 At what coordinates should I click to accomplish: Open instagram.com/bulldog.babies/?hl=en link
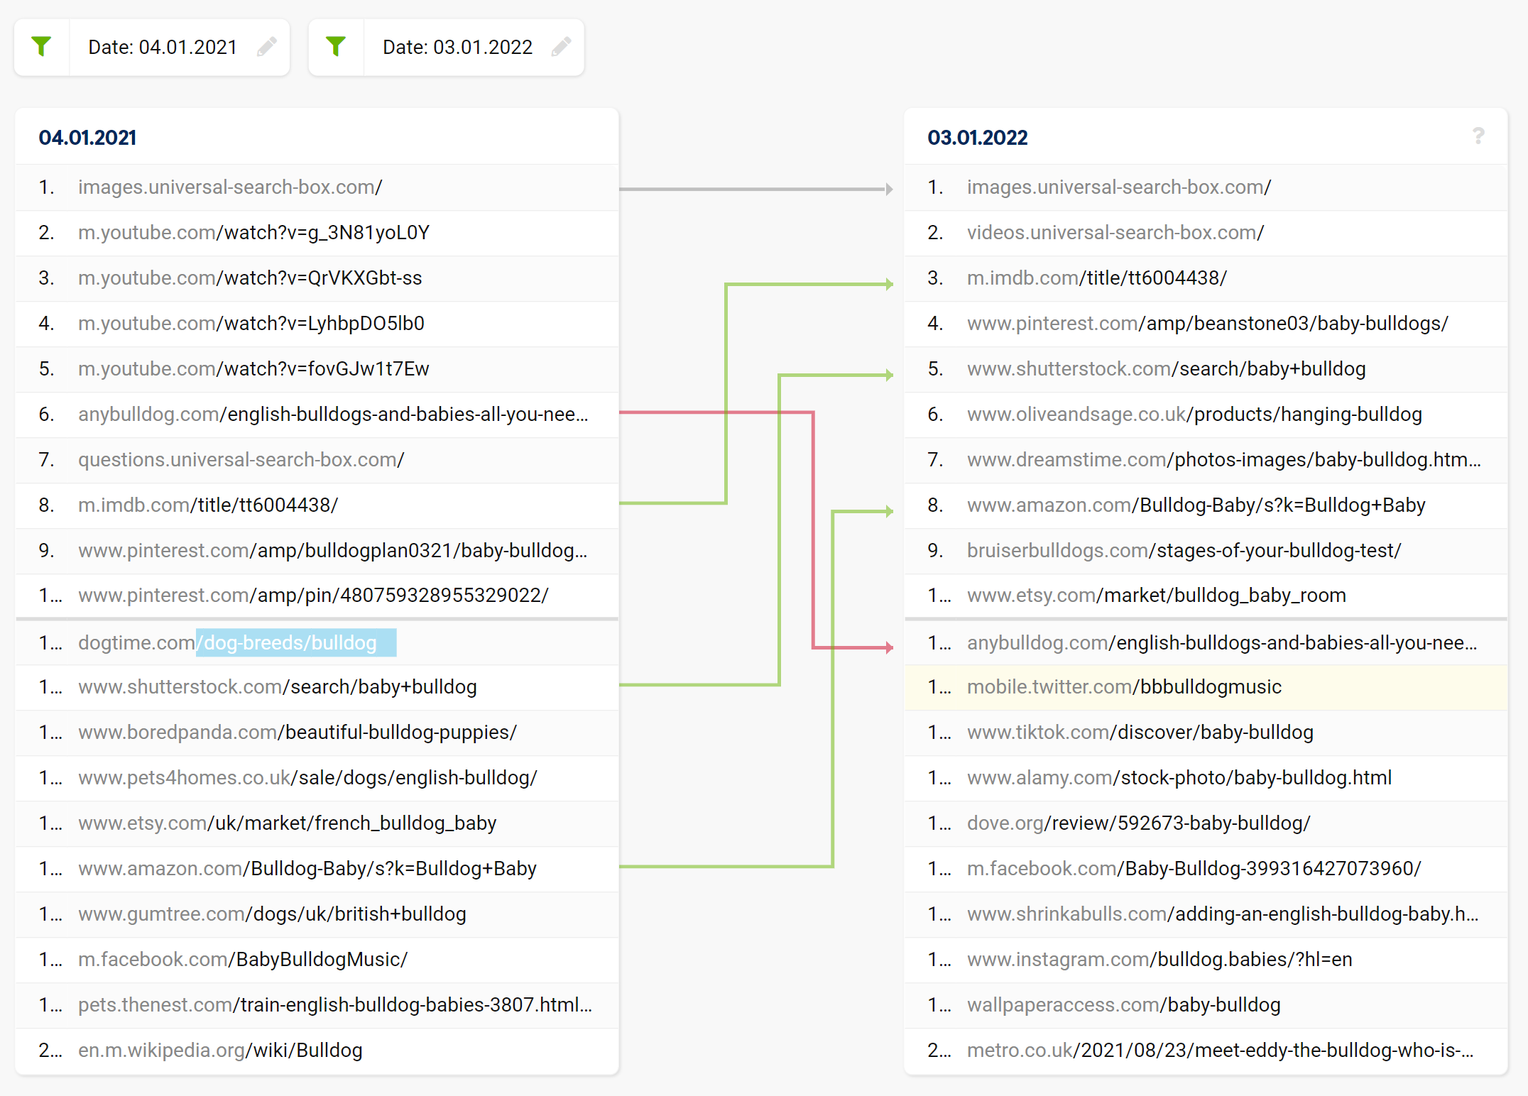click(1159, 960)
